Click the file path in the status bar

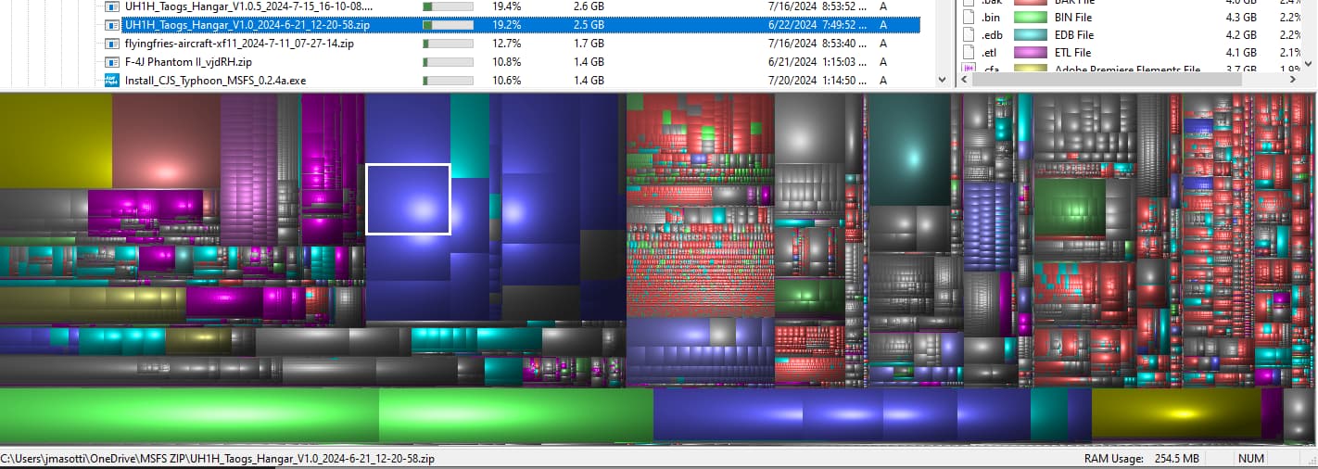coord(218,459)
